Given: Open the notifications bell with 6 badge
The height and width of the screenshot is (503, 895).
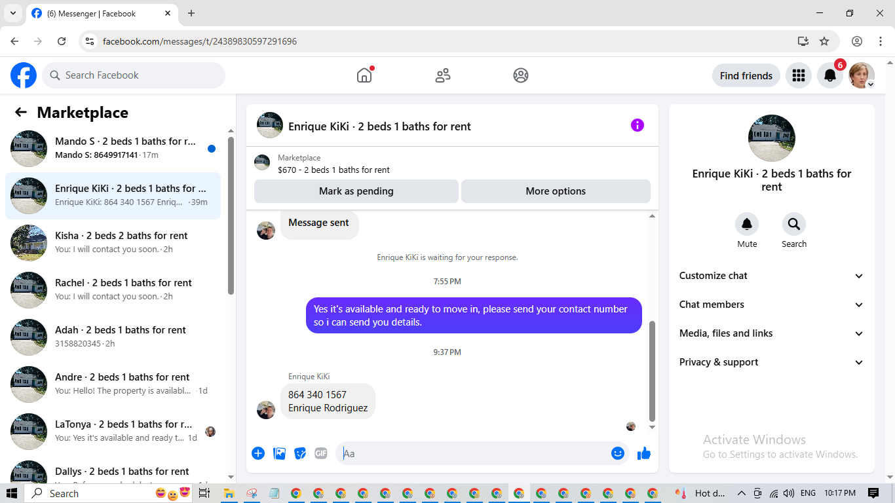Looking at the screenshot, I should (x=830, y=75).
